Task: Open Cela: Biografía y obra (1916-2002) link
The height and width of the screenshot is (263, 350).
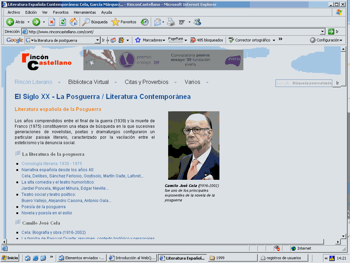Action: point(54,233)
